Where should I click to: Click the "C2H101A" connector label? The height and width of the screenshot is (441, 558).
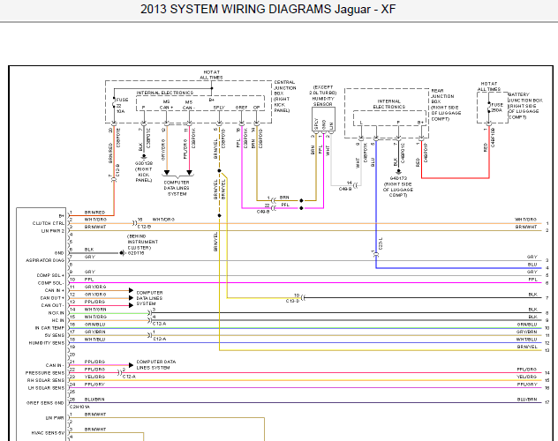point(79,407)
